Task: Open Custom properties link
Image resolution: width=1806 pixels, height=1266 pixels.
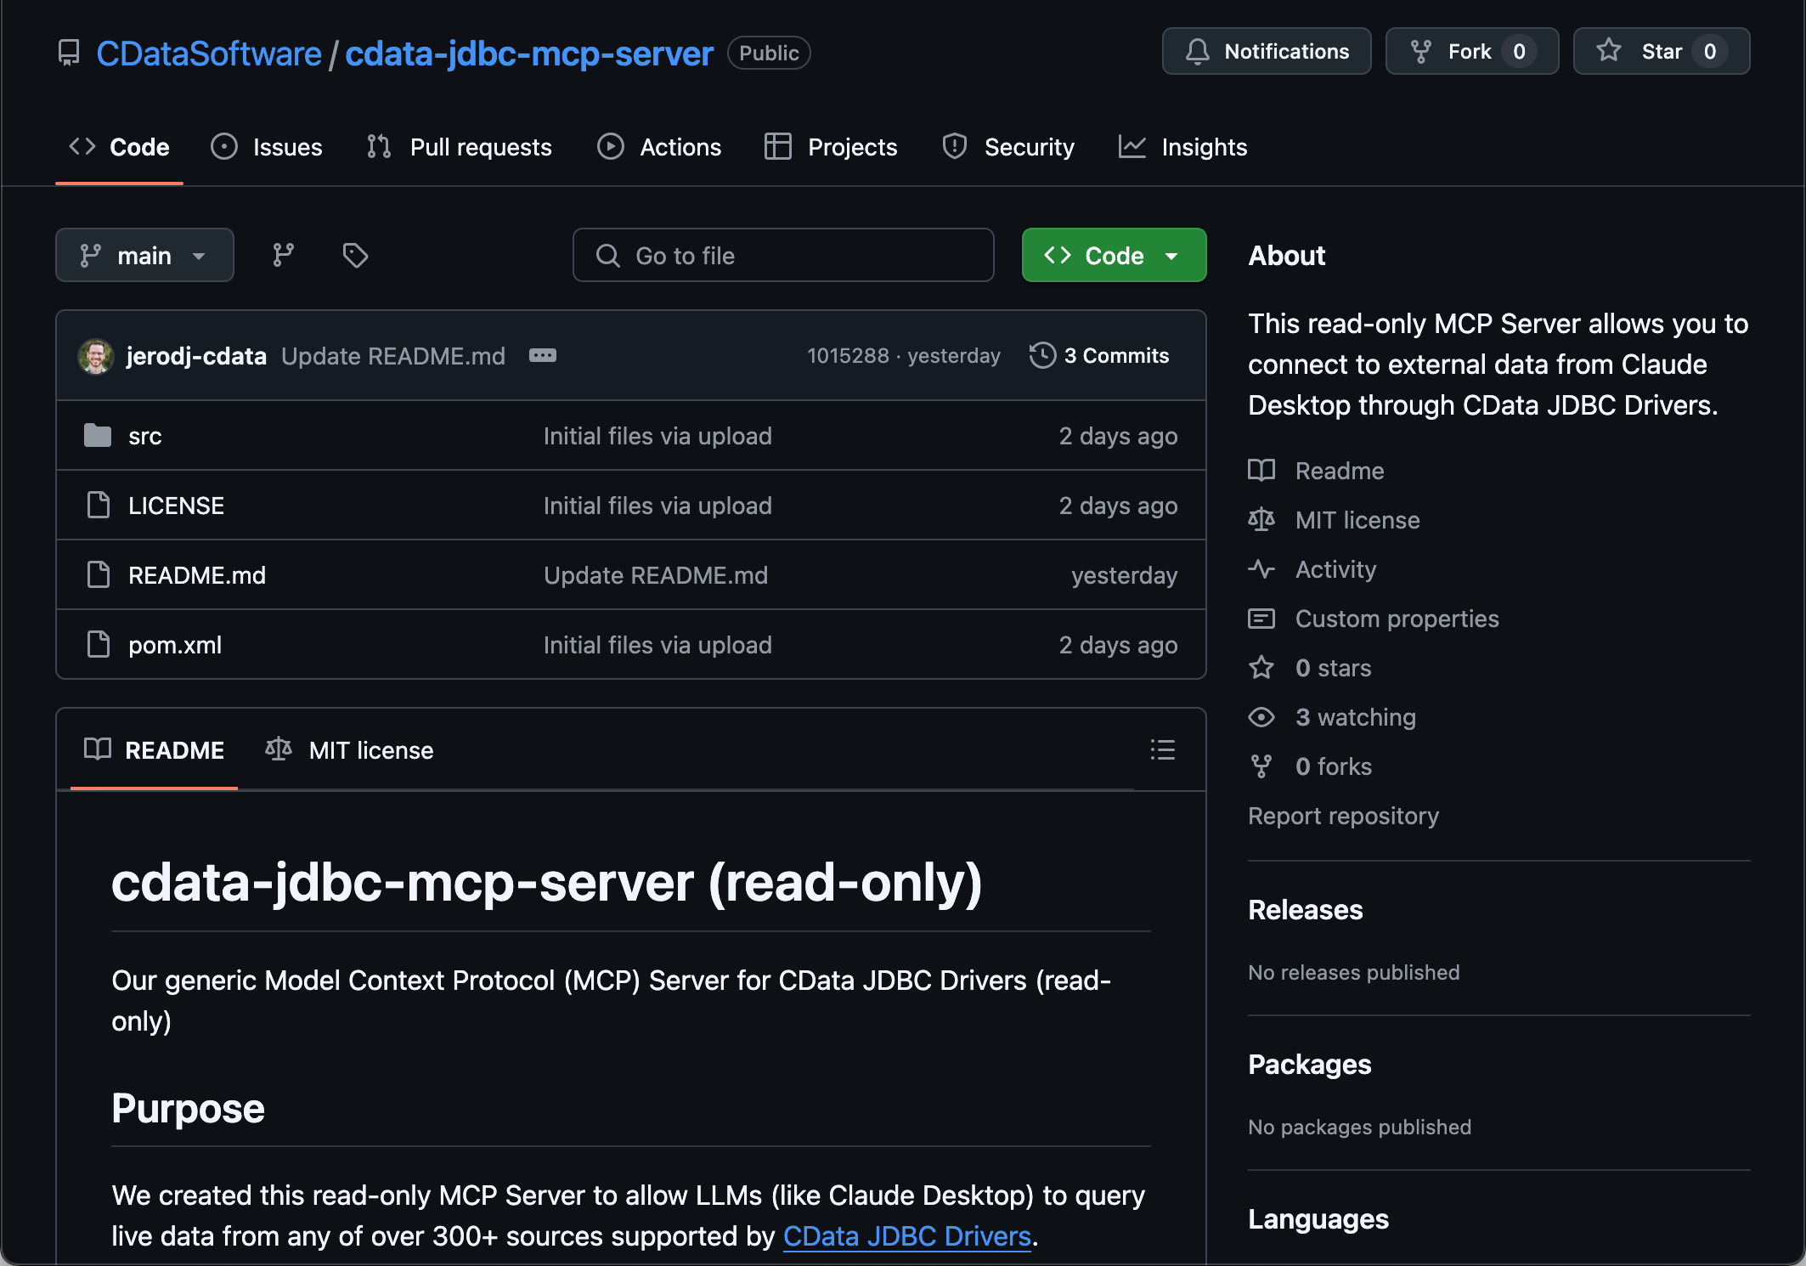Action: [x=1397, y=619]
